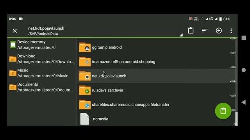Go to Device memory storage shortcut
The height and width of the screenshot is (140, 250).
[42, 45]
